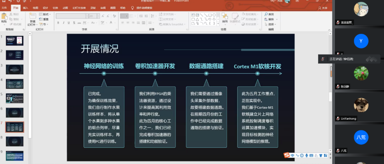The image size is (384, 164).
Task: Click the Find (查找) magnifier icon
Action: point(266,14)
